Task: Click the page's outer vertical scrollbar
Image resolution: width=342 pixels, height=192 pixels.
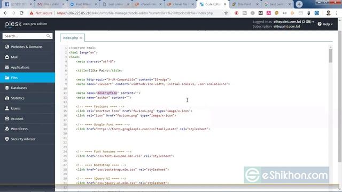Action: point(340,96)
